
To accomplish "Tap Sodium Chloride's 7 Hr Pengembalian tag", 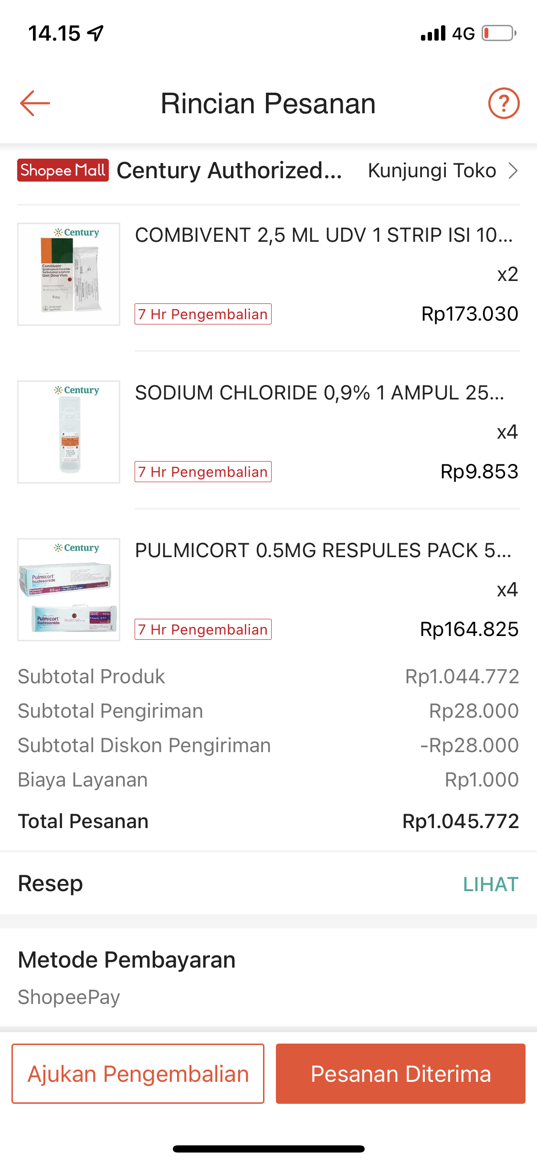I will point(203,472).
